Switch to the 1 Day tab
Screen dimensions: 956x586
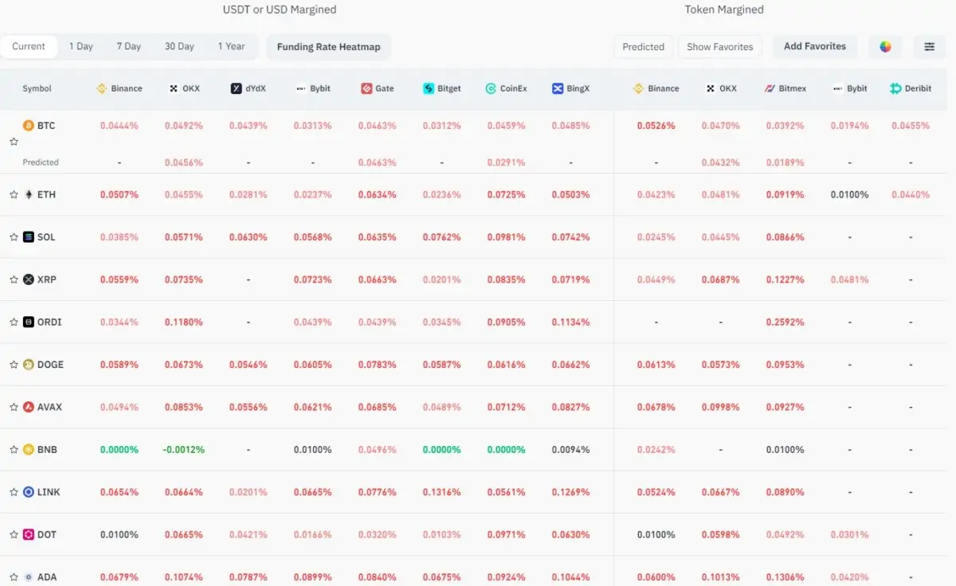pos(81,46)
